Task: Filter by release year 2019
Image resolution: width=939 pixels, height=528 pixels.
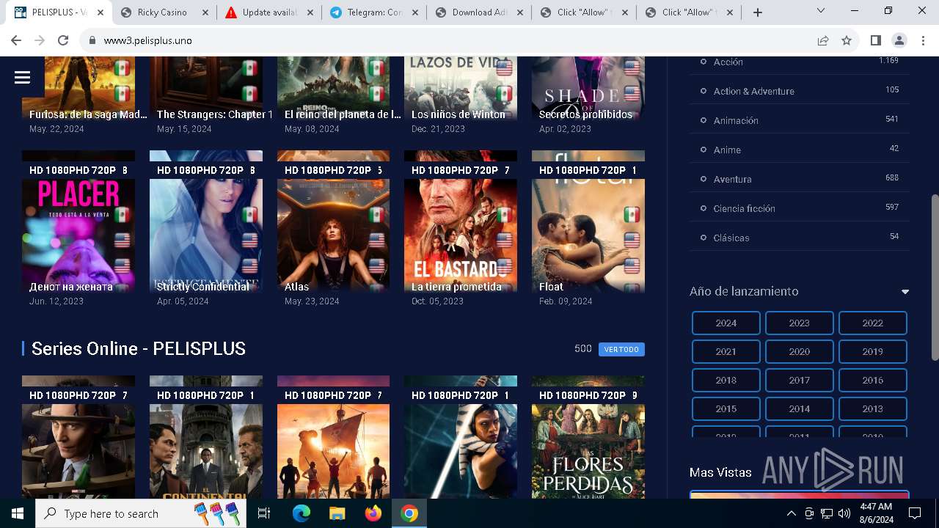Action: click(873, 351)
